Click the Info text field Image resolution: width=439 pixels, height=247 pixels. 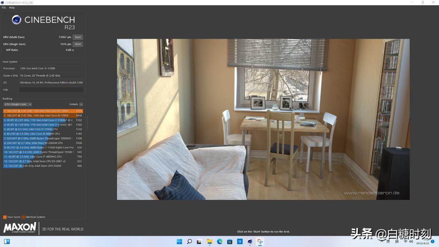tap(51, 90)
